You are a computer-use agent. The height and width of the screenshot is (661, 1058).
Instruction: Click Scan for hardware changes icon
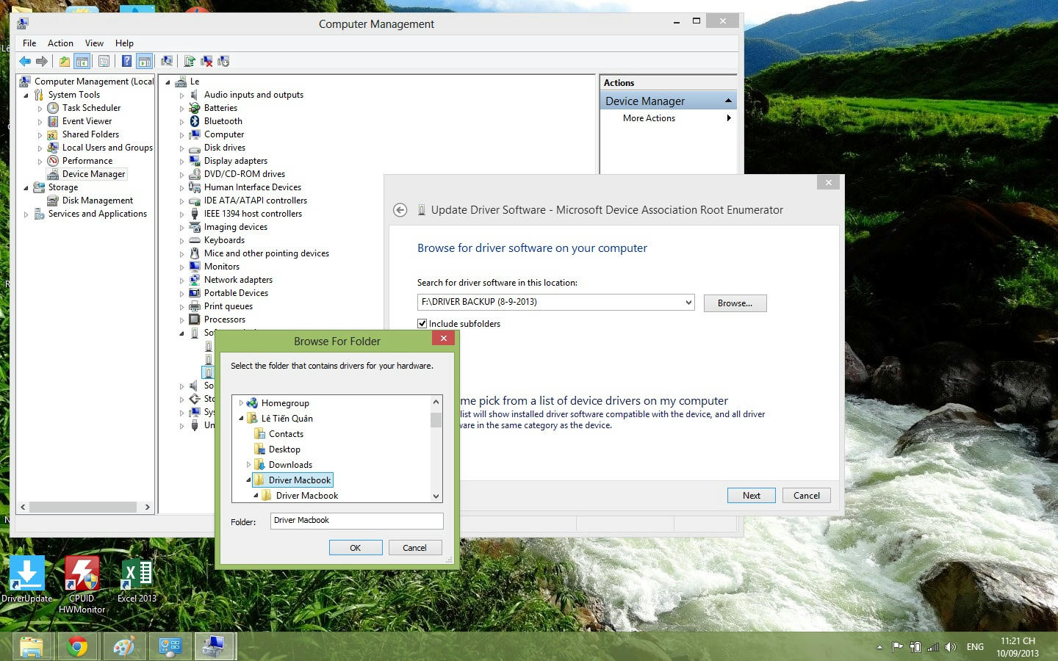[x=167, y=62]
